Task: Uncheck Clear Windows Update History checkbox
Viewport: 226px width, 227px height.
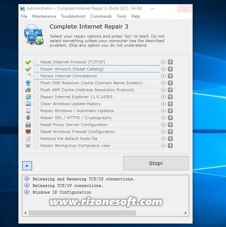Action: 36,104
